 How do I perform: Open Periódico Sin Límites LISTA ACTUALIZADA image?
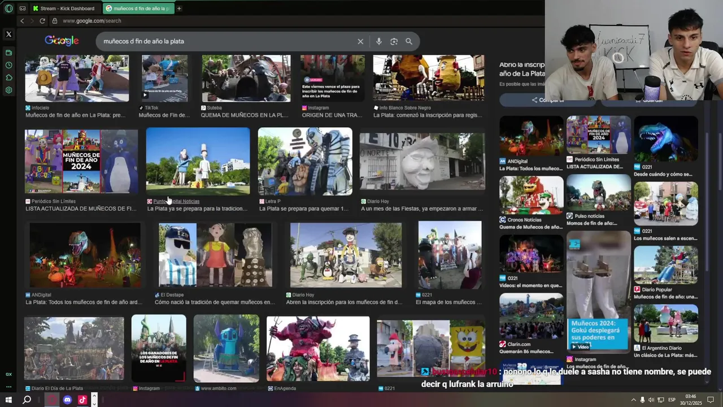[x=81, y=162]
